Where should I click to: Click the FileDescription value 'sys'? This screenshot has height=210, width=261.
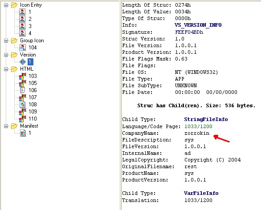(189, 140)
